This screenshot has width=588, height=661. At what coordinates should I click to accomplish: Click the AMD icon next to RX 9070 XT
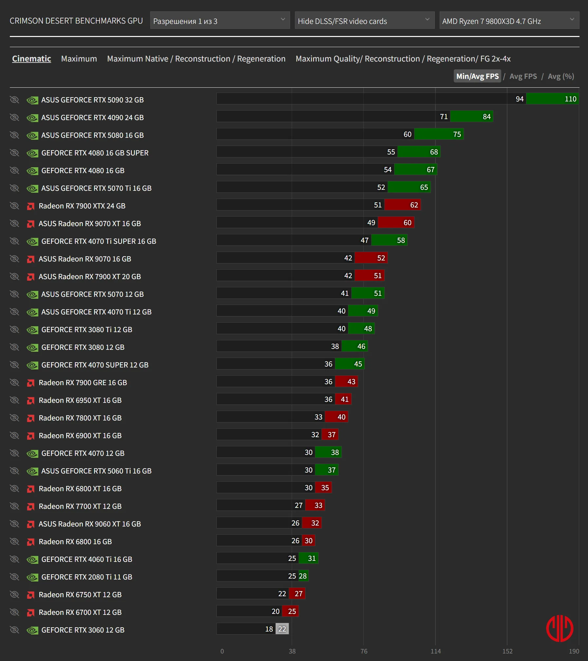click(31, 224)
